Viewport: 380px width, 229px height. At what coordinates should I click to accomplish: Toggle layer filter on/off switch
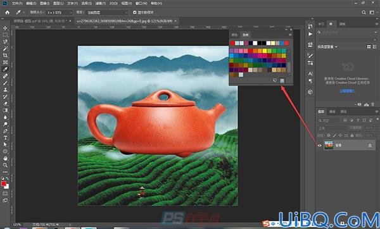pyautogui.click(x=377, y=120)
